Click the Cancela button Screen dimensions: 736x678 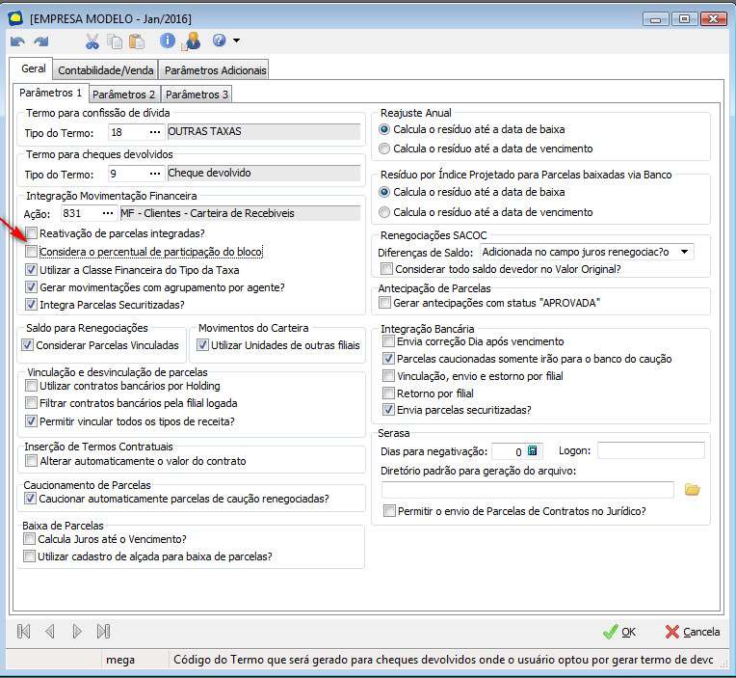[x=692, y=632]
